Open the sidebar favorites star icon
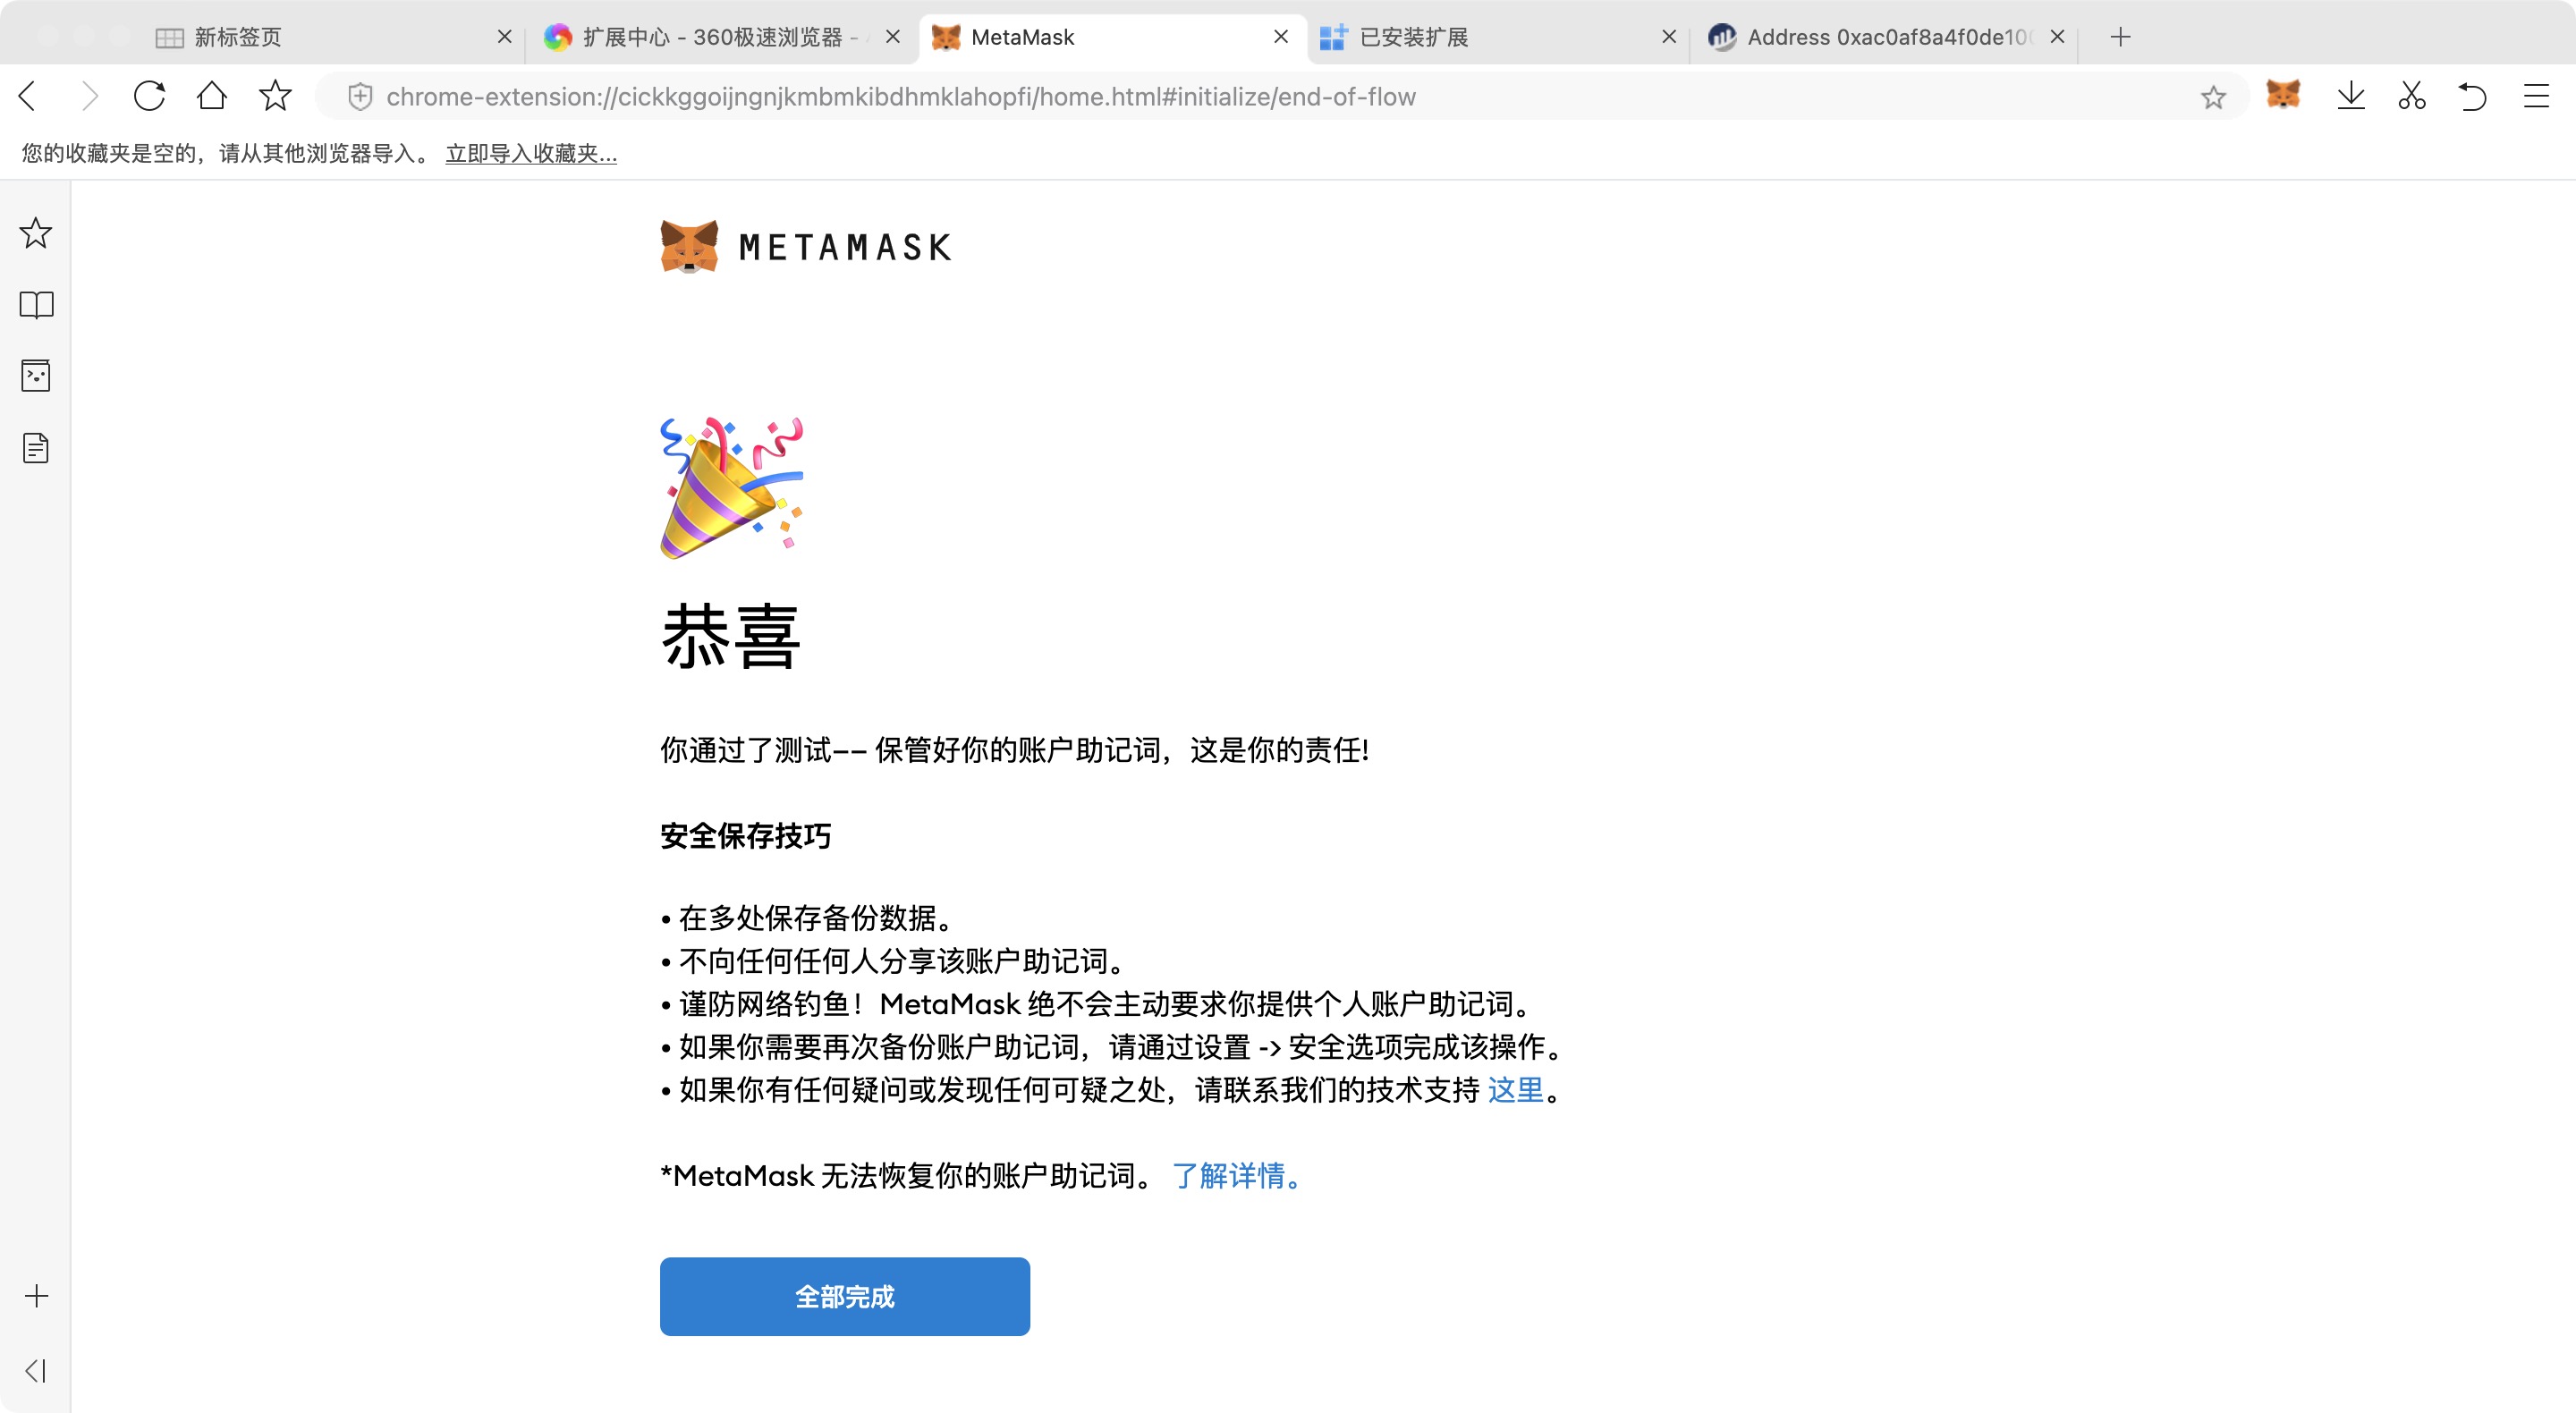The width and height of the screenshot is (2576, 1413). point(36,233)
